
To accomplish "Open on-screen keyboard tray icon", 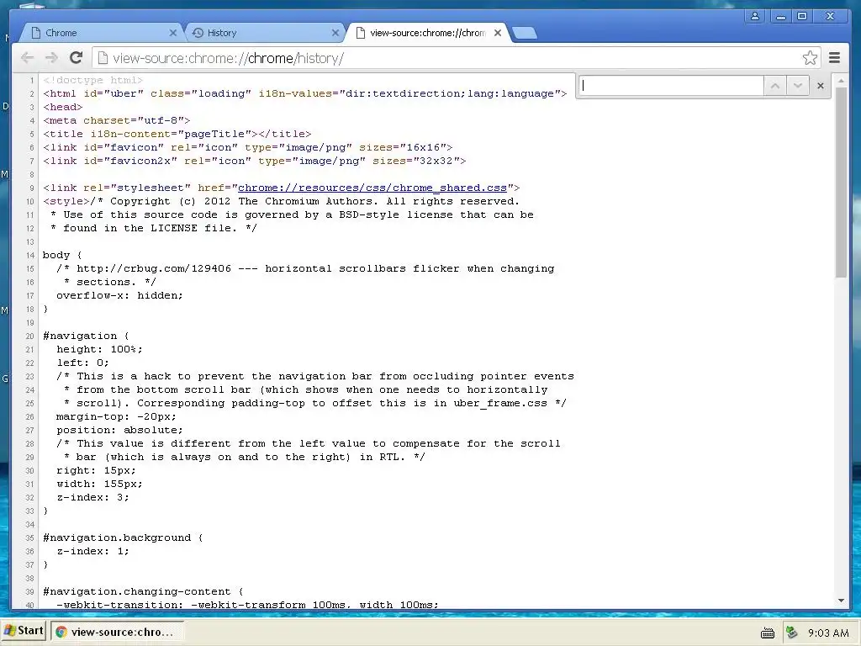I will point(768,633).
